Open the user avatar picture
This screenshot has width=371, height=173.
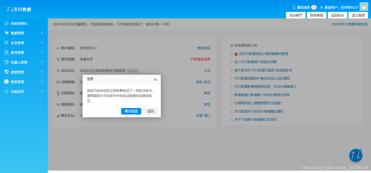coord(364,7)
